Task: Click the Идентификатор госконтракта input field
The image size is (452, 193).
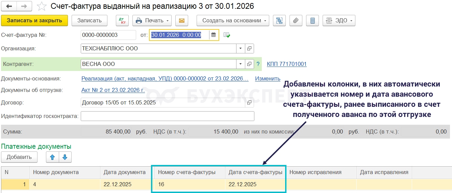Action: coord(168,116)
